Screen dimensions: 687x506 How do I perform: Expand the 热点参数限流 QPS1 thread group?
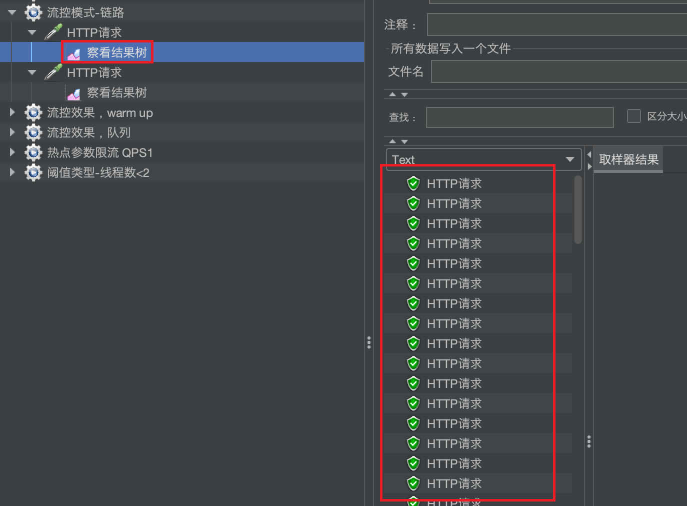pos(12,152)
